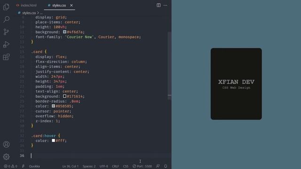Viewport: 301px width, 169px height.
Task: Open the Accounts menu icon
Action: pos(6,144)
